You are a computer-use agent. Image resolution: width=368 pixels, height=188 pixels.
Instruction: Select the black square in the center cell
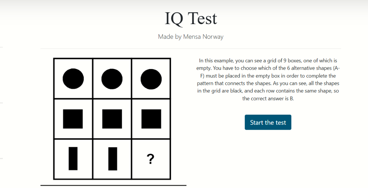(x=112, y=119)
